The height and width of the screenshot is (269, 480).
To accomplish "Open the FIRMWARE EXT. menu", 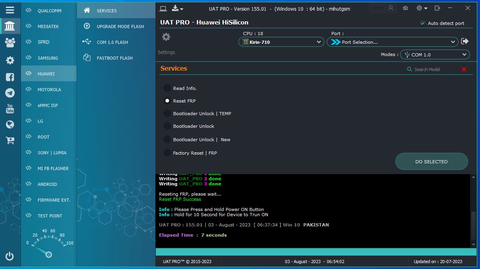I will click(49, 200).
